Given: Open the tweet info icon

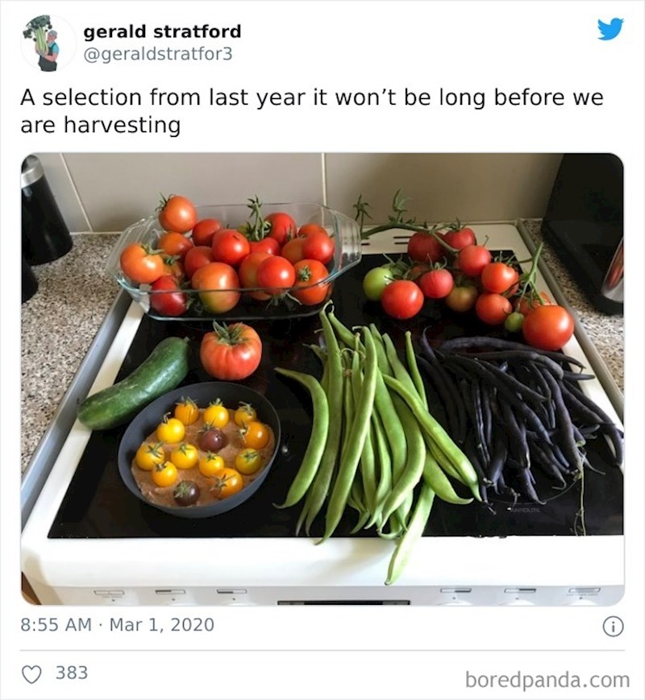Looking at the screenshot, I should [x=614, y=626].
